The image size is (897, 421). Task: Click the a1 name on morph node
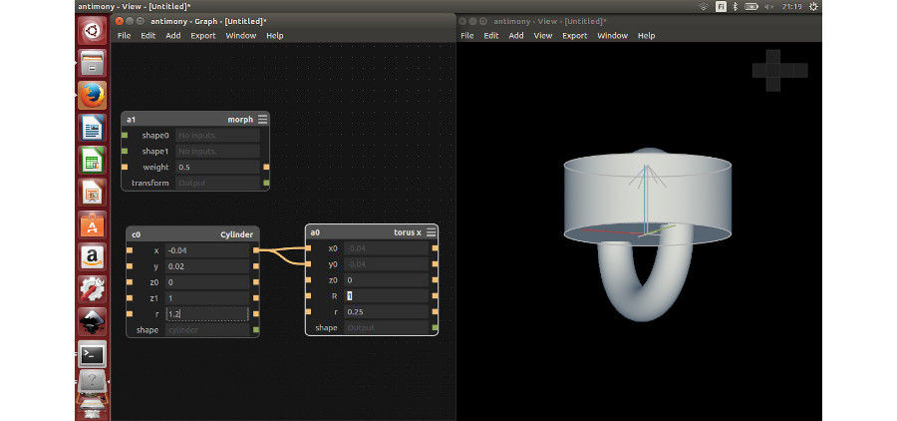pos(131,120)
